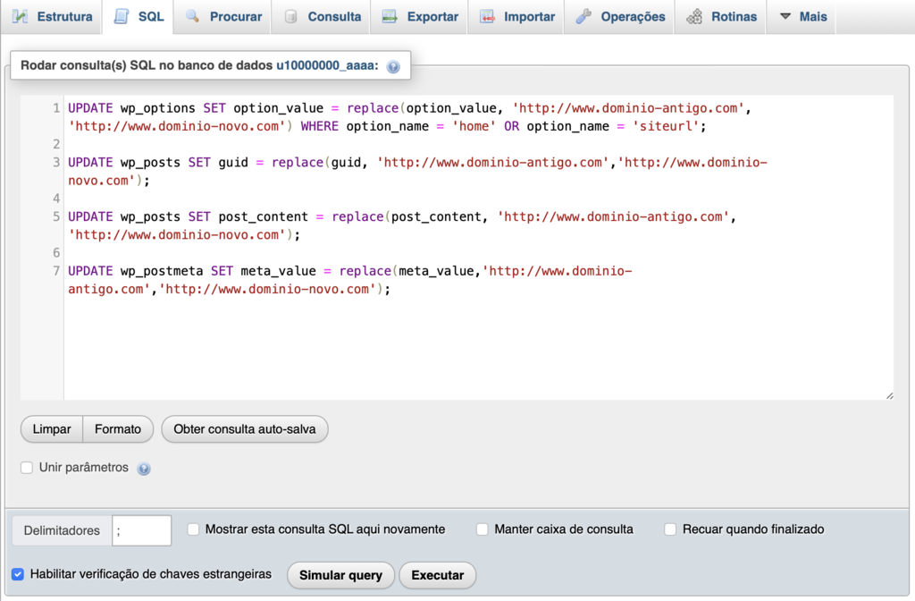
Task: Check Mostrar esta consulta SQL aqui novamente
Action: pyautogui.click(x=193, y=529)
